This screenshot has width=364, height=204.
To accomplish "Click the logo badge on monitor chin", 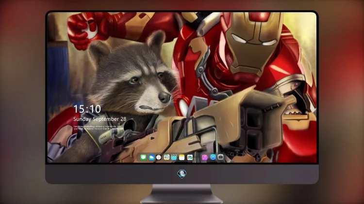I will pyautogui.click(x=182, y=174).
